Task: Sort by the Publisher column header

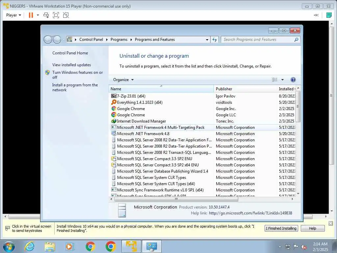Action: click(x=246, y=89)
